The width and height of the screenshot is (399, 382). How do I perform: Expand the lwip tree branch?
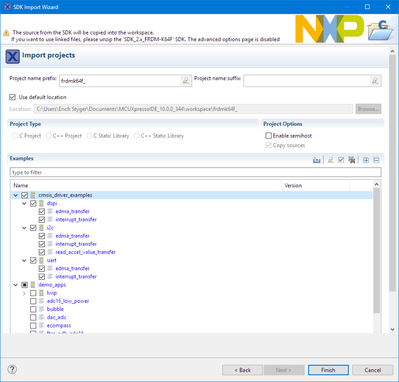coord(24,292)
